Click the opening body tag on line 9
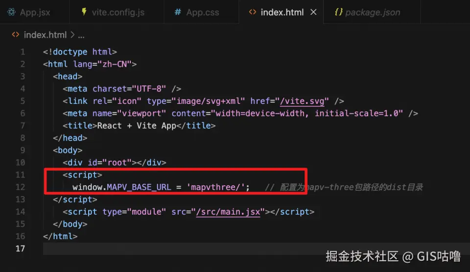Screen dimensions: 470x272 [68, 150]
